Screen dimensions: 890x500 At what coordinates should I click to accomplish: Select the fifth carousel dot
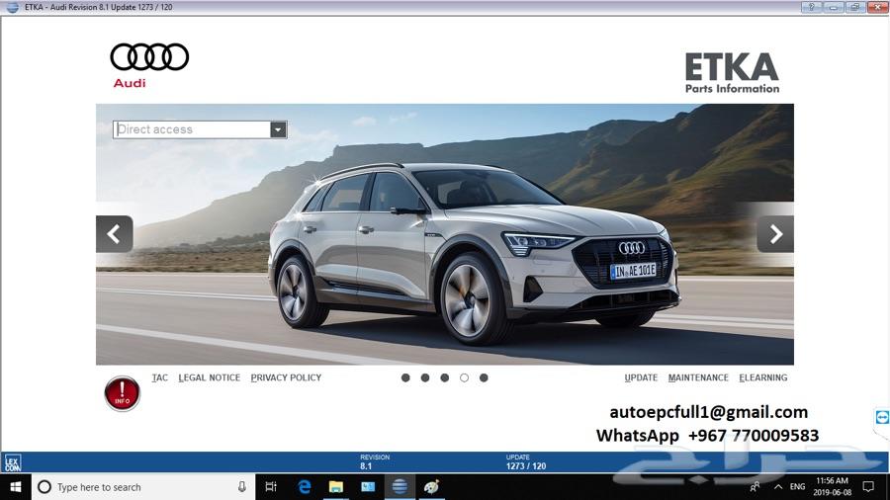click(x=484, y=377)
